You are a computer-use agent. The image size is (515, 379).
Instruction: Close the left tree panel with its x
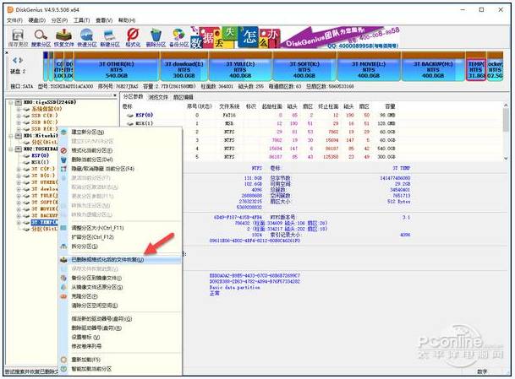115,95
